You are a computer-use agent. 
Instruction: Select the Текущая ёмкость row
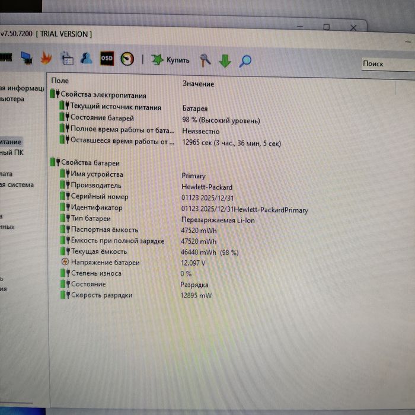(x=99, y=251)
